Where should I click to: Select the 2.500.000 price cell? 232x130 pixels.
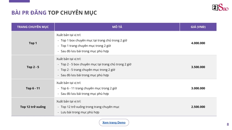pos(198,107)
